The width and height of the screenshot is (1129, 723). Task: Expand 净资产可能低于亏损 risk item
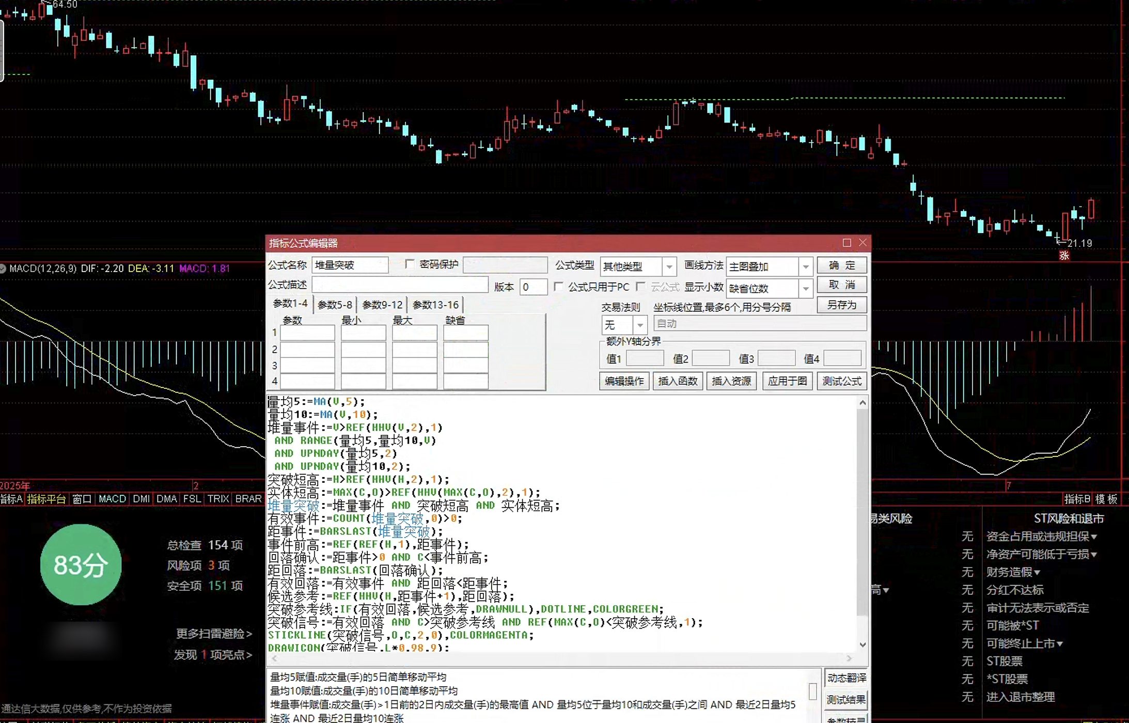(x=1041, y=554)
